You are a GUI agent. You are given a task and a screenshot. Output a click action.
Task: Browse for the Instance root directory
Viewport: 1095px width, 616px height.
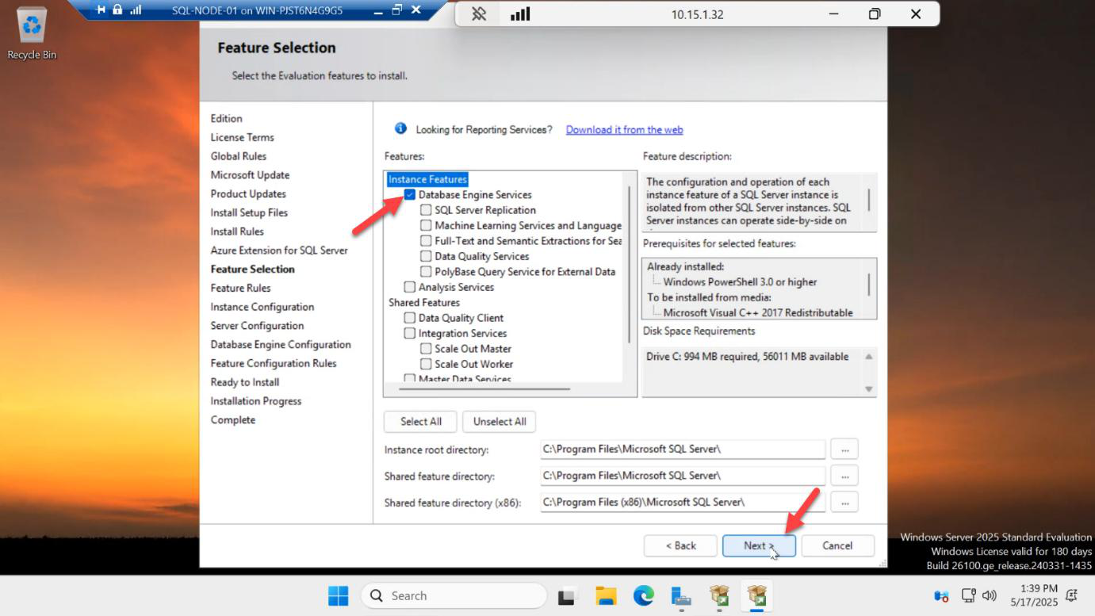[844, 450]
